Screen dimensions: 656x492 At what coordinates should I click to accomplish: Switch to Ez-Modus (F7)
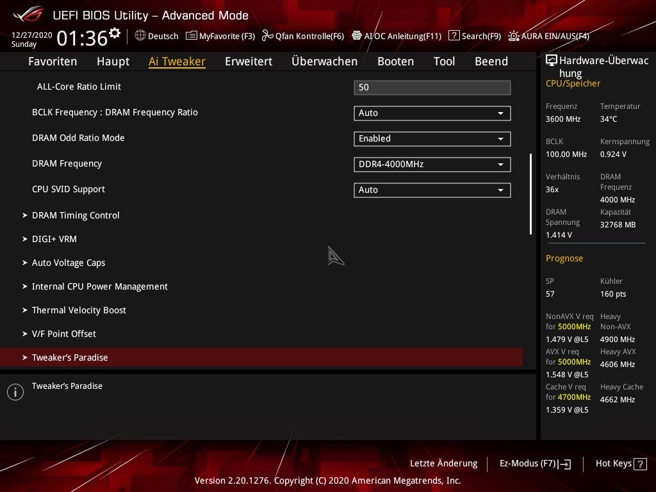coord(535,464)
